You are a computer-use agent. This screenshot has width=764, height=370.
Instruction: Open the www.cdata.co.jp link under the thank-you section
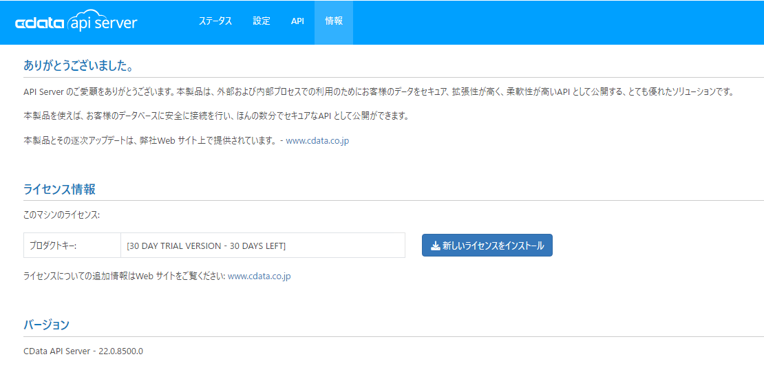317,141
